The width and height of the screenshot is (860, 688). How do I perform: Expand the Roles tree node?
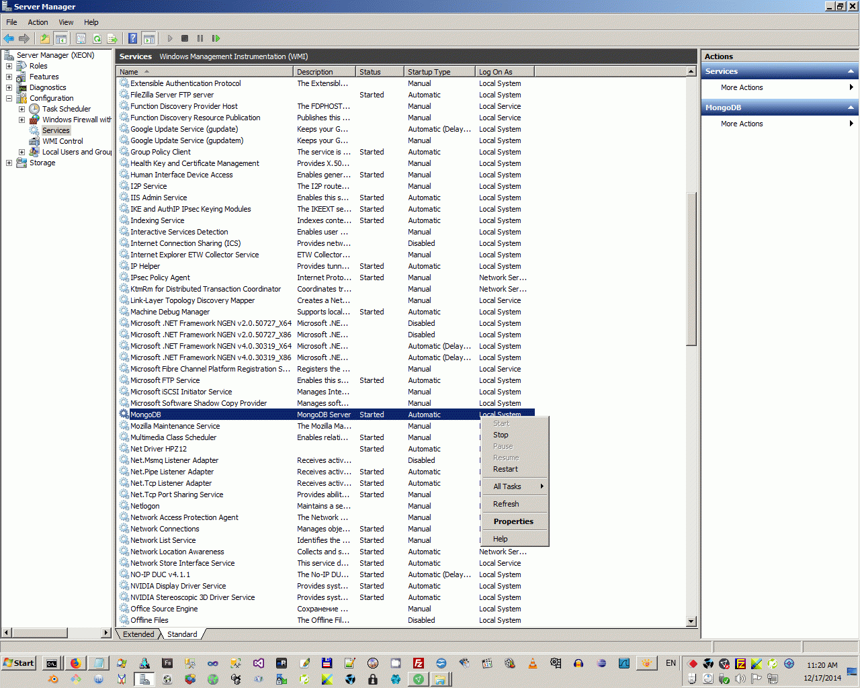pos(9,66)
